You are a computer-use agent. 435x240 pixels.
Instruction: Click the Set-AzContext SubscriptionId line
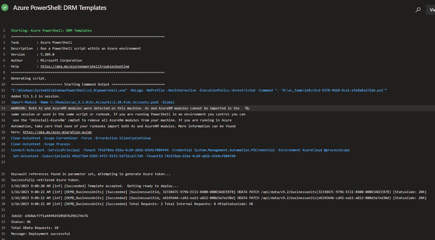click(x=124, y=156)
